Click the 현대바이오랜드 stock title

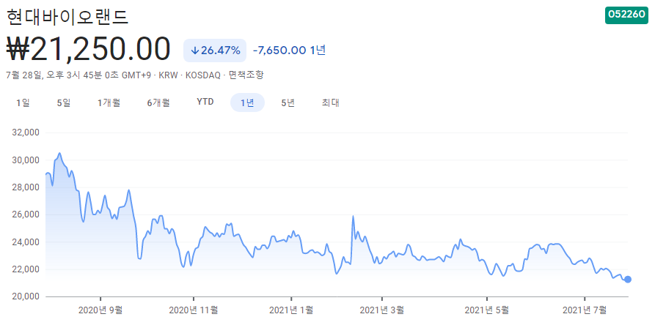[x=68, y=17]
